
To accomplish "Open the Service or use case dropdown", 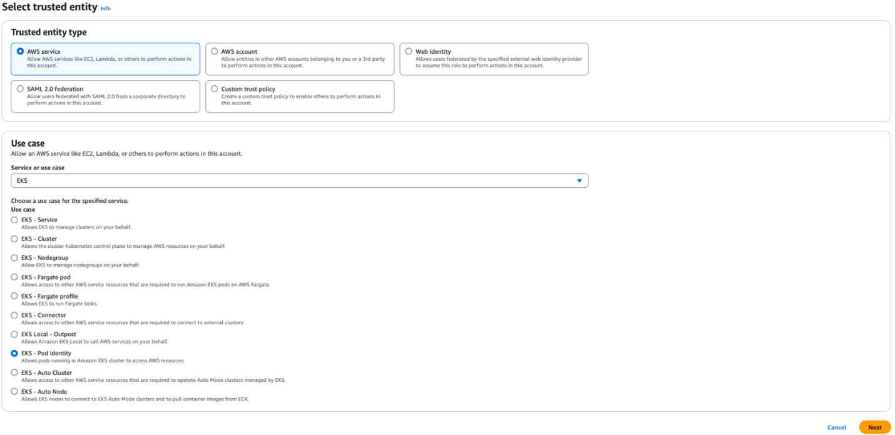I will click(x=299, y=180).
